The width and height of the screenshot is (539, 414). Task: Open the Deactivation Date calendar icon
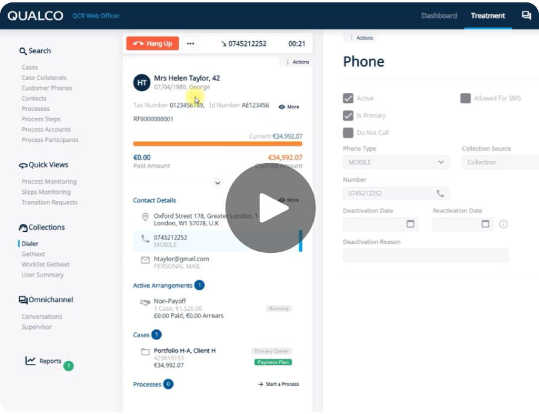click(x=412, y=224)
